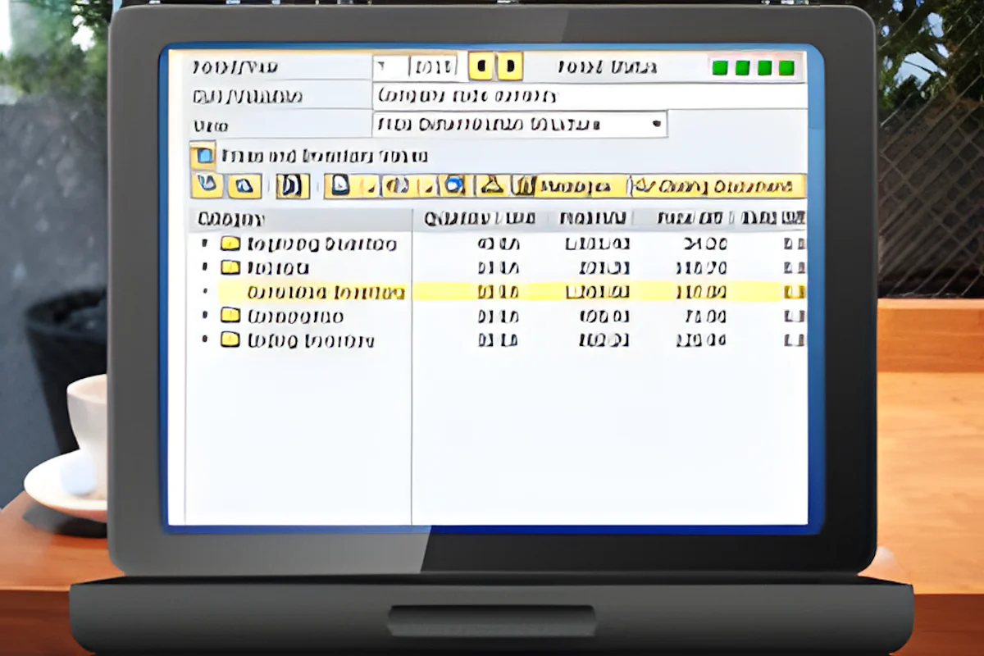The height and width of the screenshot is (656, 984).
Task: Click into the wide text field in the second header row
Action: coord(589,96)
